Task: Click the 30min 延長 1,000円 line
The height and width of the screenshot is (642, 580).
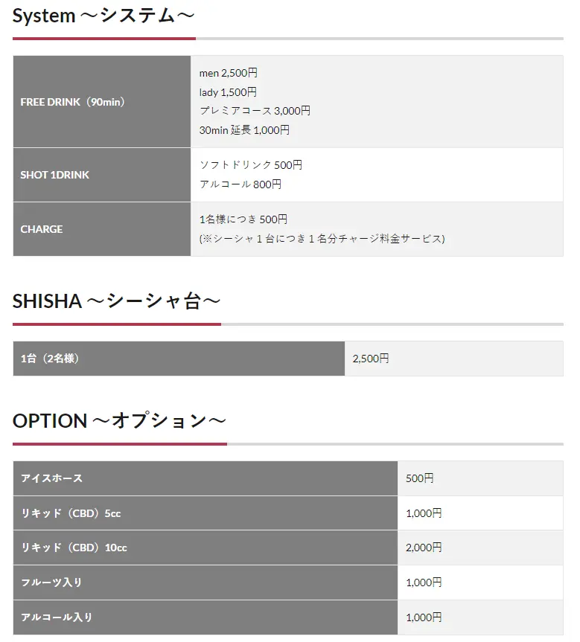Action: tap(244, 130)
